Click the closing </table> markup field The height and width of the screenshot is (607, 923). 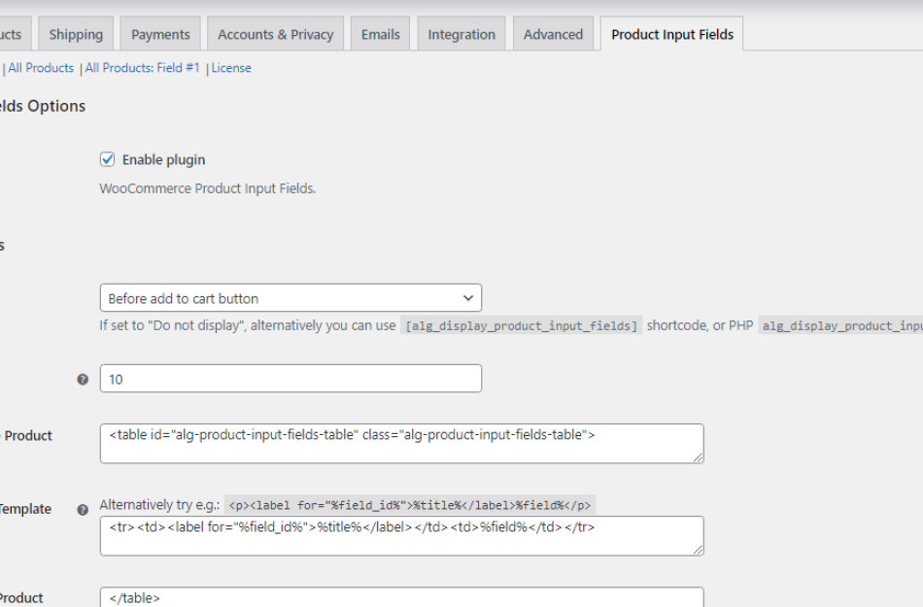400,596
